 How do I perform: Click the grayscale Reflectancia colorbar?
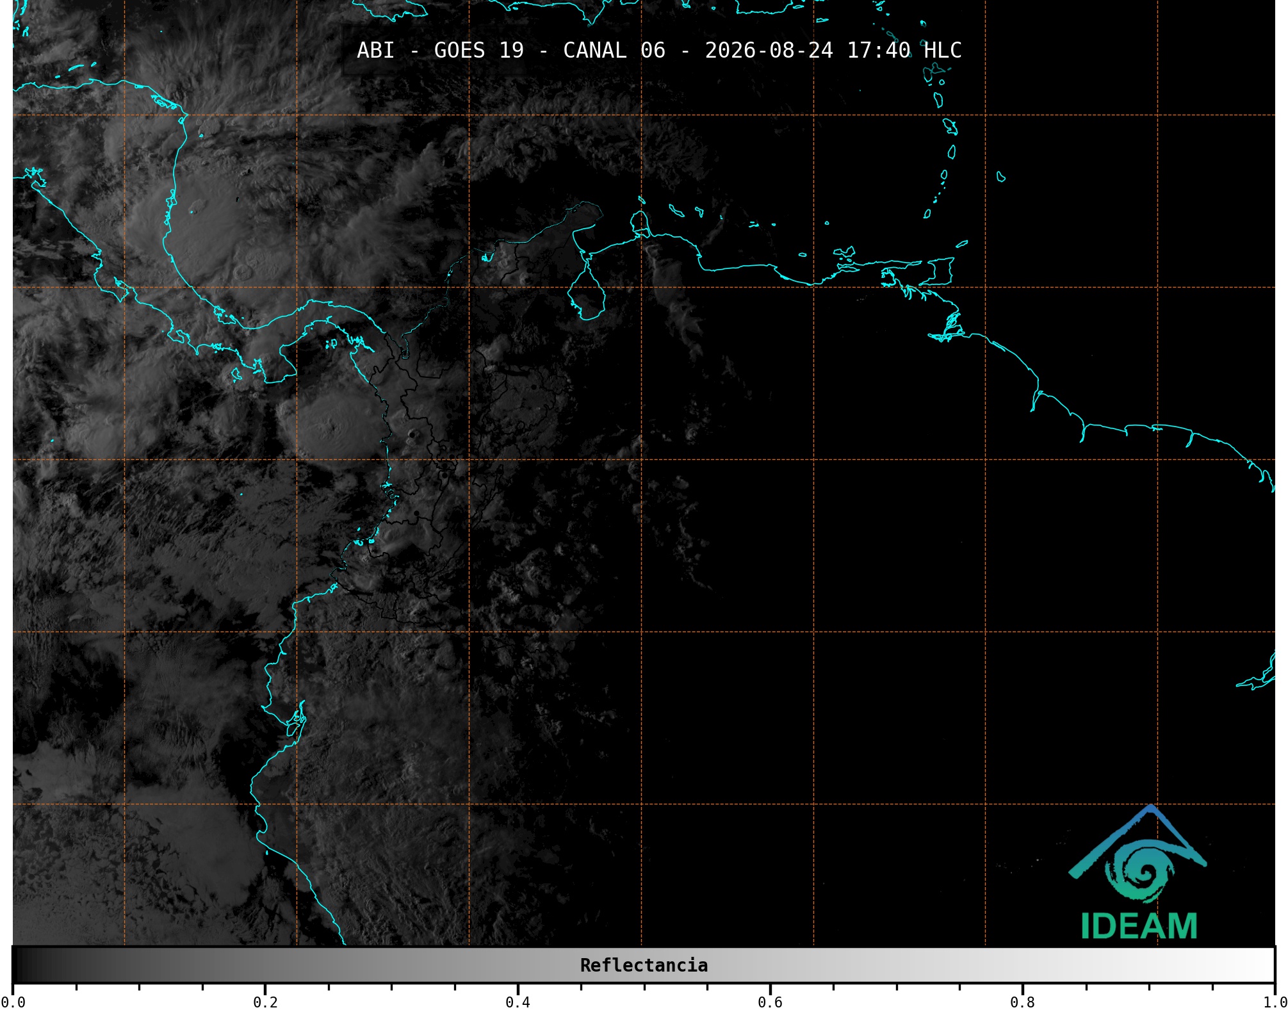coord(644,965)
